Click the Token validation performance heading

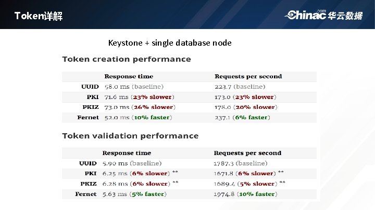[x=130, y=136]
